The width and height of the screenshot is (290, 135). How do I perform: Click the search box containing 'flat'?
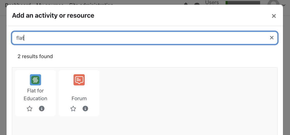pos(140,38)
